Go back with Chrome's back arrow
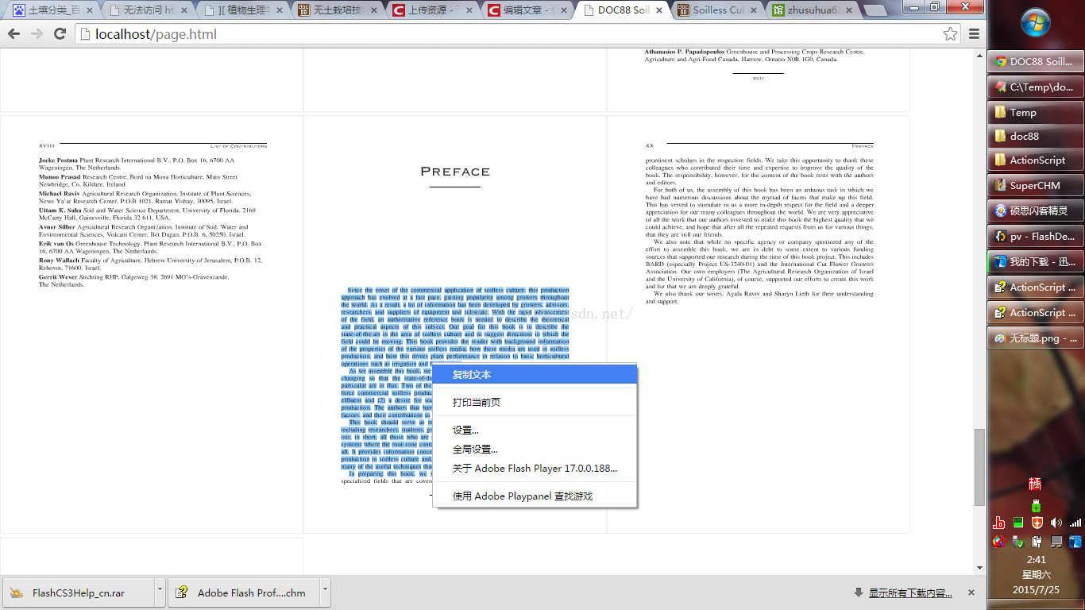Viewport: 1085px width, 610px height. pos(14,34)
